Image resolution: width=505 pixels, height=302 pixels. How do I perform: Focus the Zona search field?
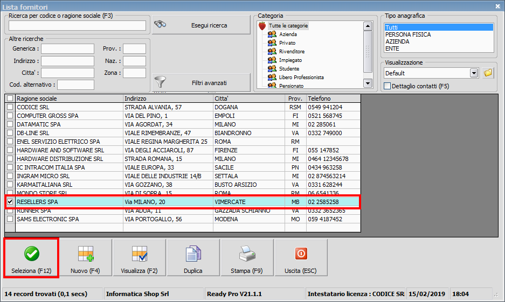[x=134, y=73]
